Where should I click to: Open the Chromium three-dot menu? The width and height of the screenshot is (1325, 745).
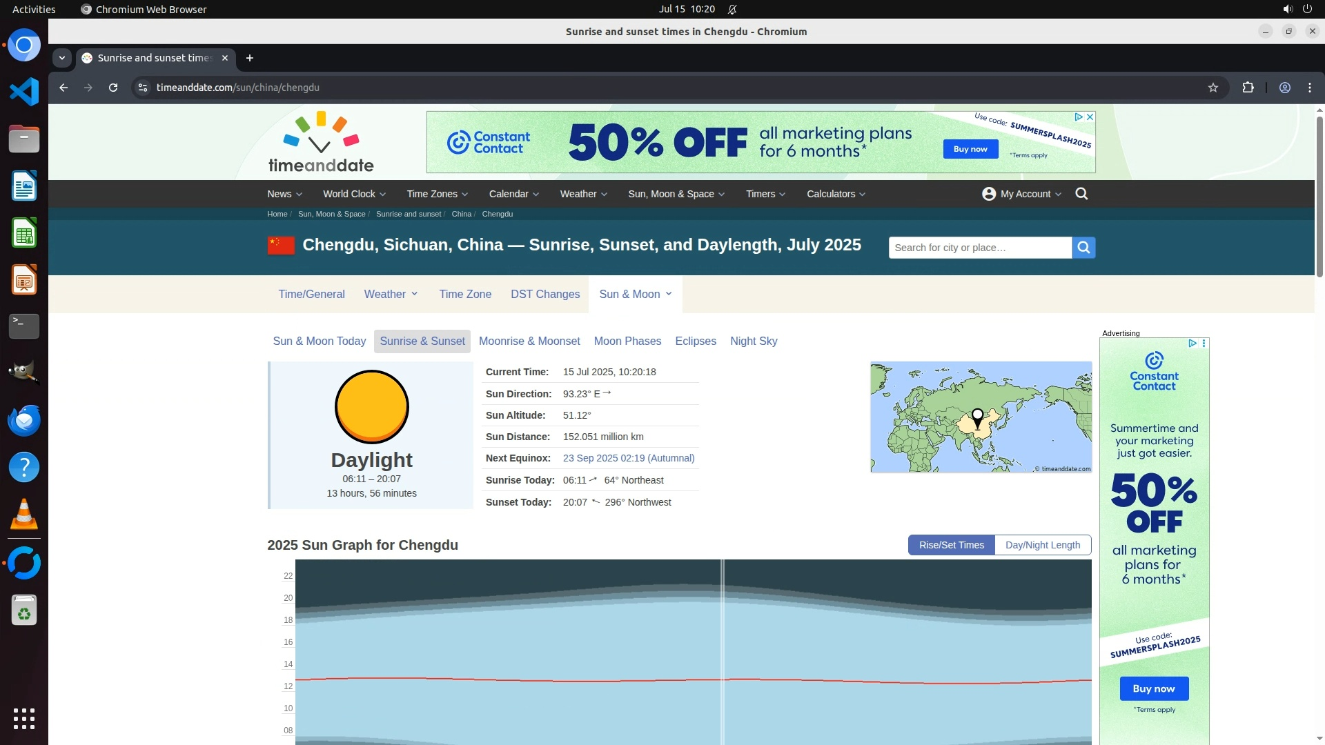coord(1310,88)
